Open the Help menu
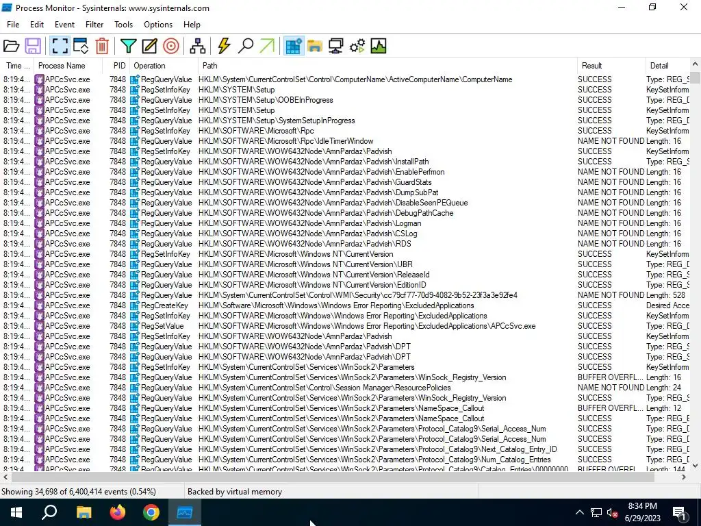 (x=192, y=25)
